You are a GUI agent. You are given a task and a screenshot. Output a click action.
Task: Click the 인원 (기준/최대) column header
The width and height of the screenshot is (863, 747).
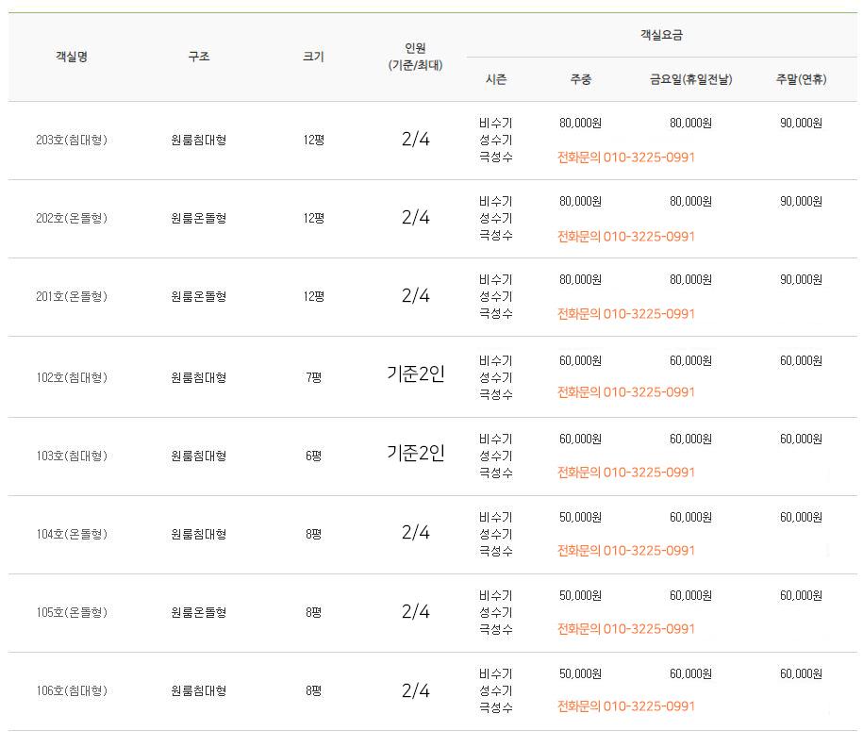click(416, 57)
